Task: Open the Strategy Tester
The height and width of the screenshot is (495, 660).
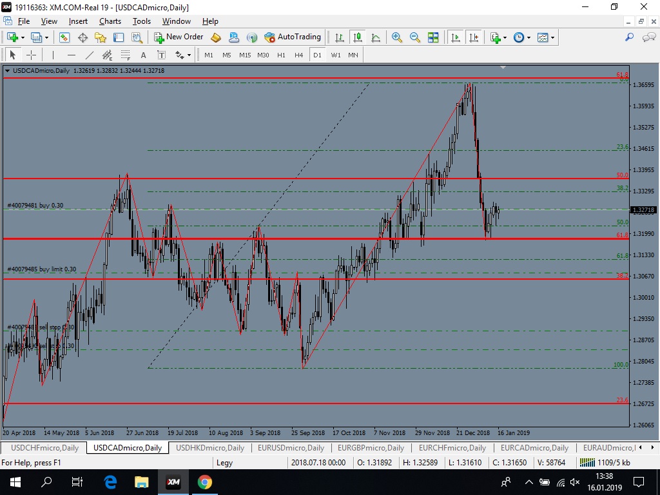Action: pos(137,37)
